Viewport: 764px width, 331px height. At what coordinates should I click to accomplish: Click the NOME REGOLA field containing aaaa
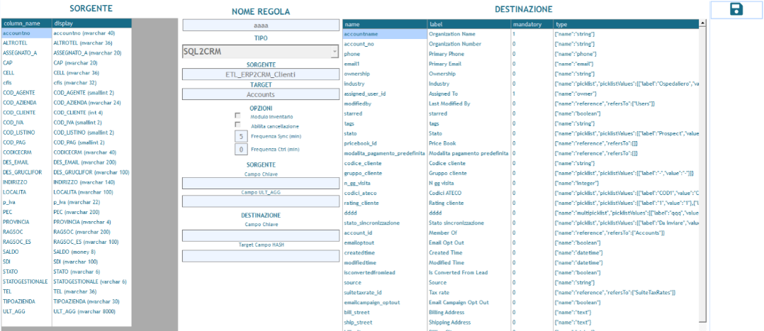(260, 26)
